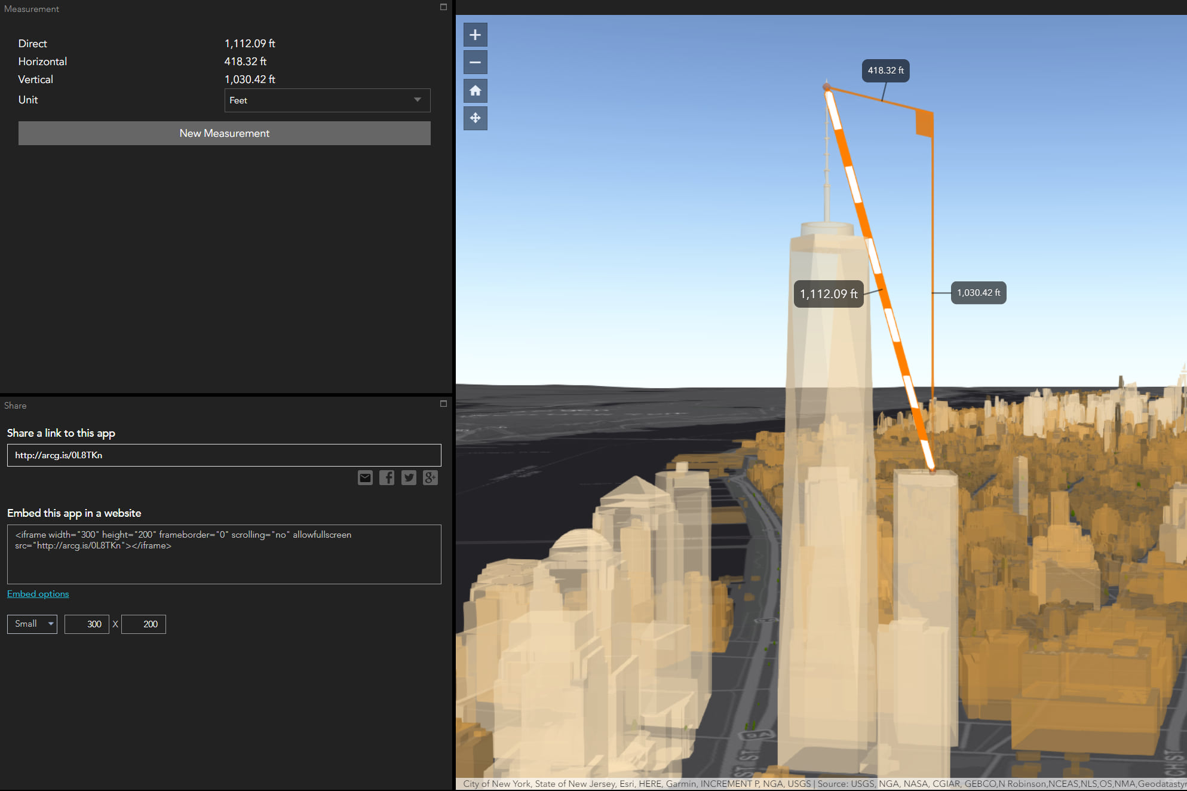Click the 1,030.42 ft vertical distance label
Image resolution: width=1187 pixels, height=791 pixels.
(x=978, y=293)
